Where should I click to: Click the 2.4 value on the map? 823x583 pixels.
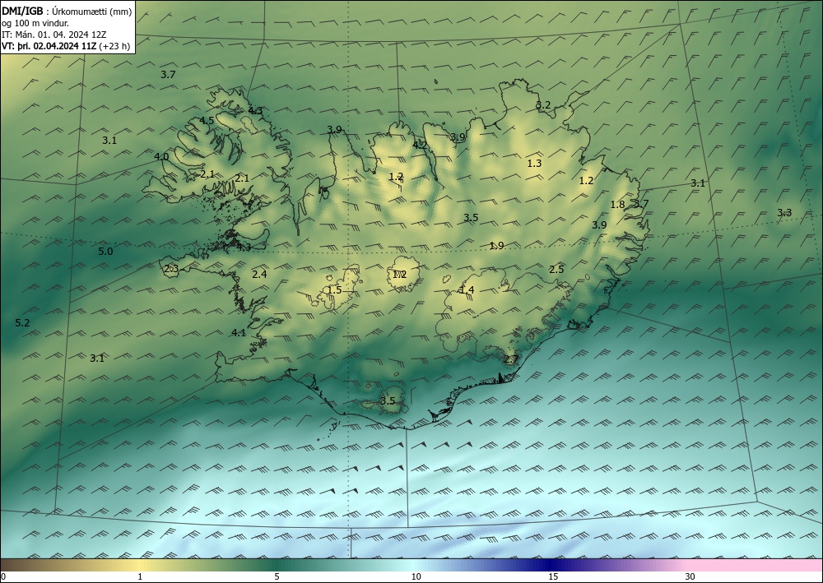click(x=259, y=274)
